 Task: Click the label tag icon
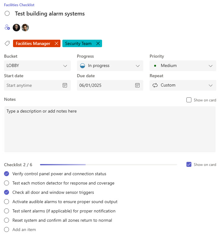tap(7, 43)
